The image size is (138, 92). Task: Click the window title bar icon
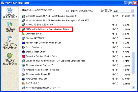click(3, 3)
